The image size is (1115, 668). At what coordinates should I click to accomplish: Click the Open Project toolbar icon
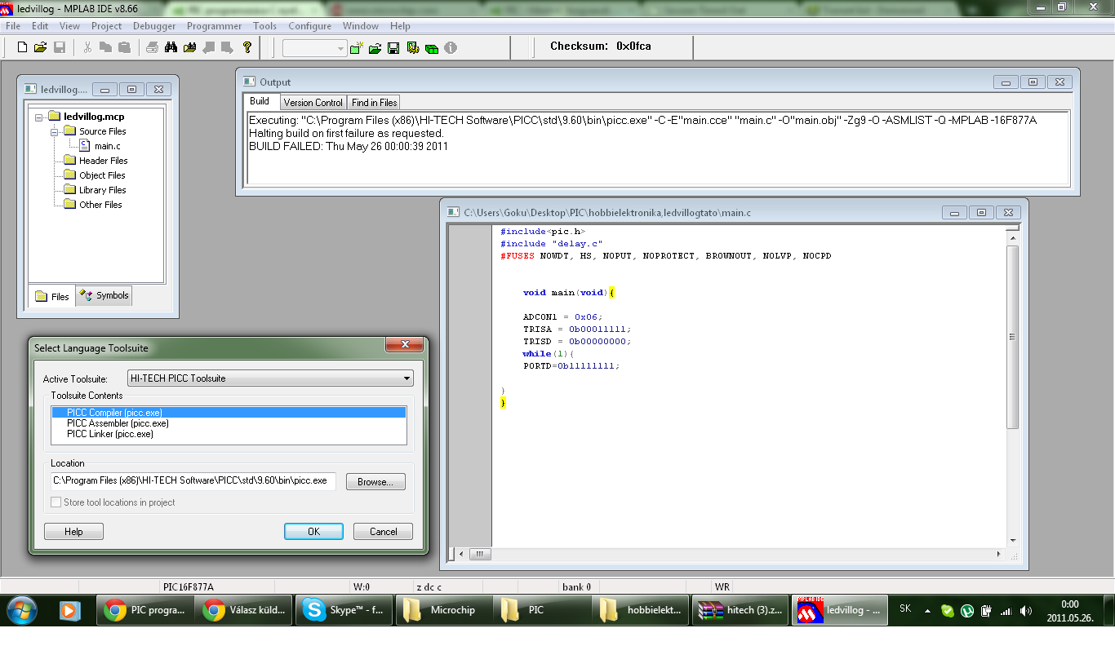(375, 49)
